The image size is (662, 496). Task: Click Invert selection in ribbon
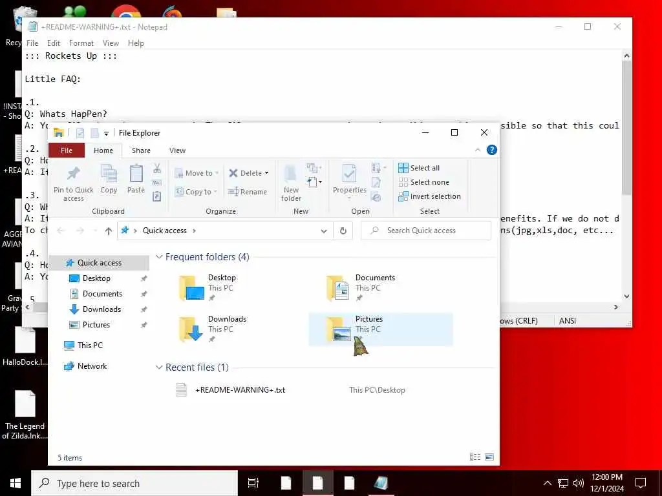coord(429,196)
